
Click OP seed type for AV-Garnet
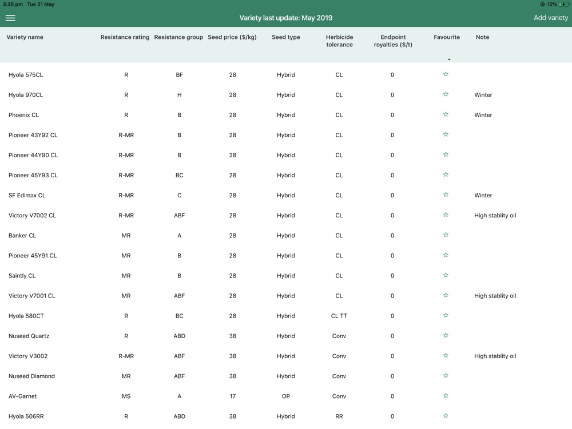(285, 396)
